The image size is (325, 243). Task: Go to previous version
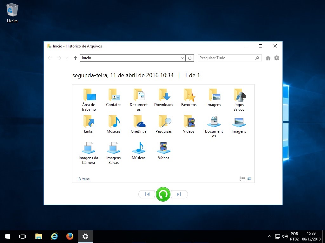147,194
